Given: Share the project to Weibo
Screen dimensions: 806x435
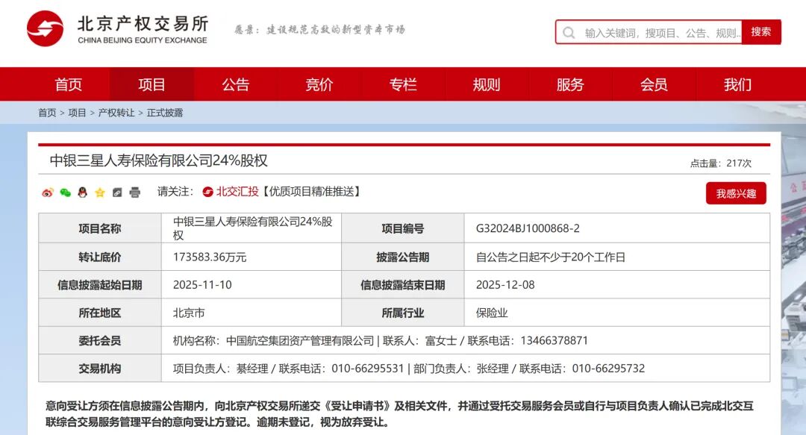Looking at the screenshot, I should pos(47,193).
